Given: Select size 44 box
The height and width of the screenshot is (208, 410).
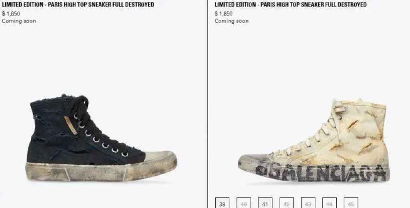Looking at the screenshot, I should (x=330, y=203).
